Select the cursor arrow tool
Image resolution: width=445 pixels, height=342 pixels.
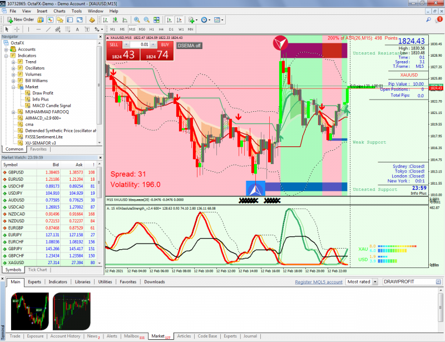click(7, 29)
